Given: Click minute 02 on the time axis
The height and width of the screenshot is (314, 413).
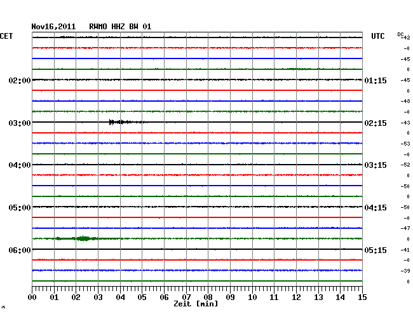Looking at the screenshot, I should pos(76,297).
